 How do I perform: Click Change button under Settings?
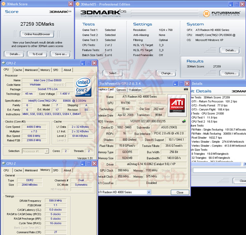[x=167, y=73]
